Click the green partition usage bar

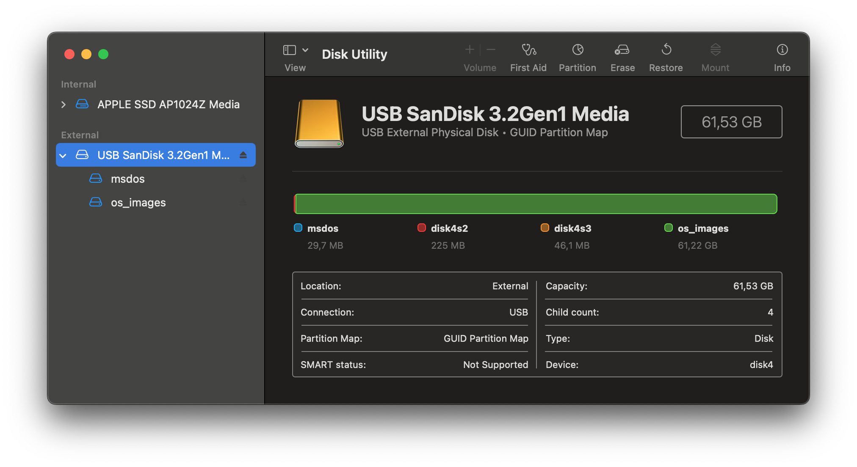tap(536, 204)
